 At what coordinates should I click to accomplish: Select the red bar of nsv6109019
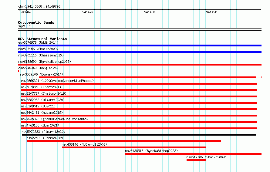coord(139,109)
